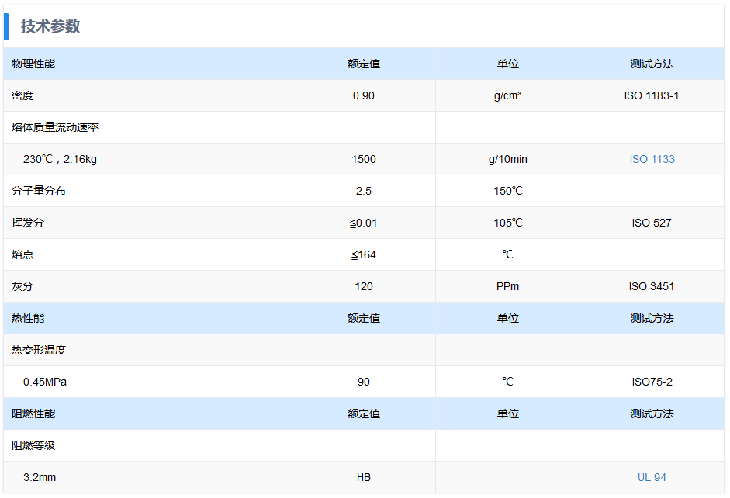Image resolution: width=730 pixels, height=498 pixels.
Task: Click the 分子量分布 row label
Action: click(x=39, y=191)
